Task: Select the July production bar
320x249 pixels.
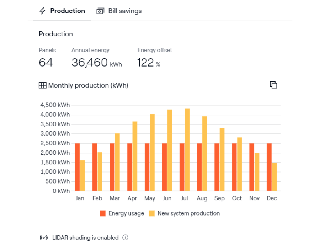Action: coord(187,150)
